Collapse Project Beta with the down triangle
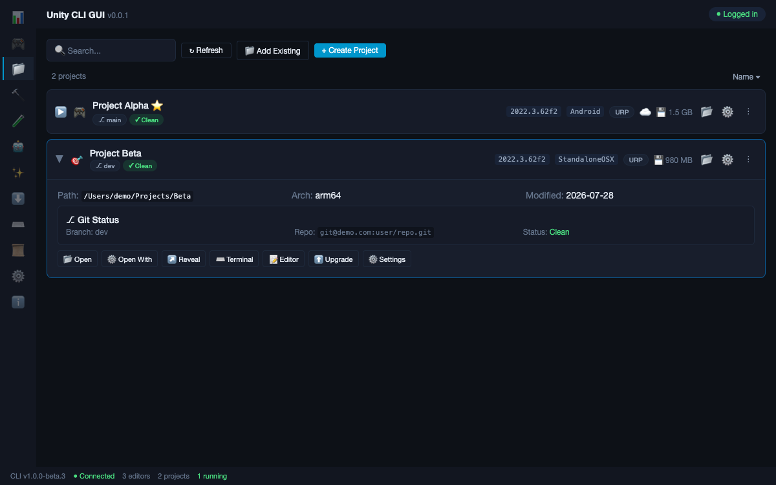This screenshot has width=776, height=485. pyautogui.click(x=59, y=159)
